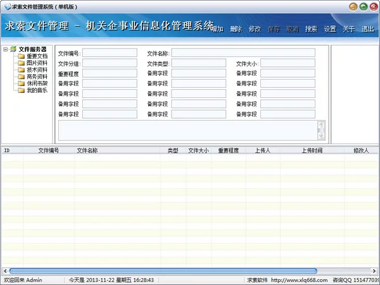
Task: Click the 图片资料 folder icon
Action: (x=22, y=63)
